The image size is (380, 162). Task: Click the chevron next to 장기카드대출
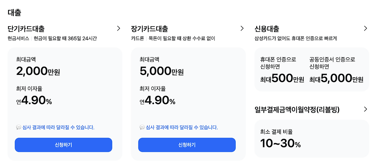242,29
